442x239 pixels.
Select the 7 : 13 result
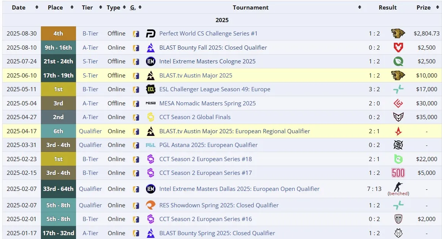point(374,189)
